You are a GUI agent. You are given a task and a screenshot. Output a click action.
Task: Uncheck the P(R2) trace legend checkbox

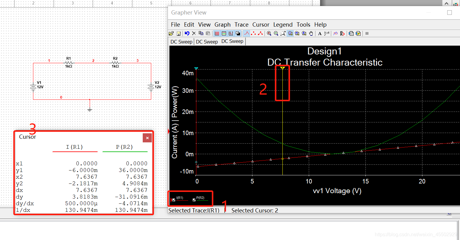[x=194, y=200]
